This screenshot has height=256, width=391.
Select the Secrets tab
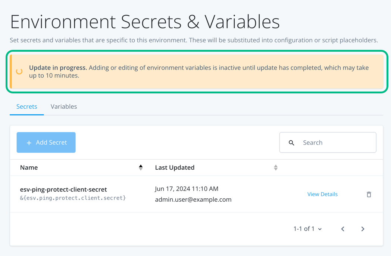point(27,106)
